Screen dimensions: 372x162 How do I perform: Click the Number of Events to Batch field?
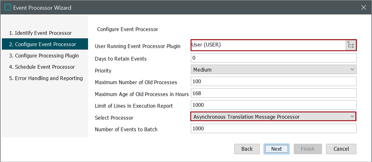pyautogui.click(x=274, y=128)
